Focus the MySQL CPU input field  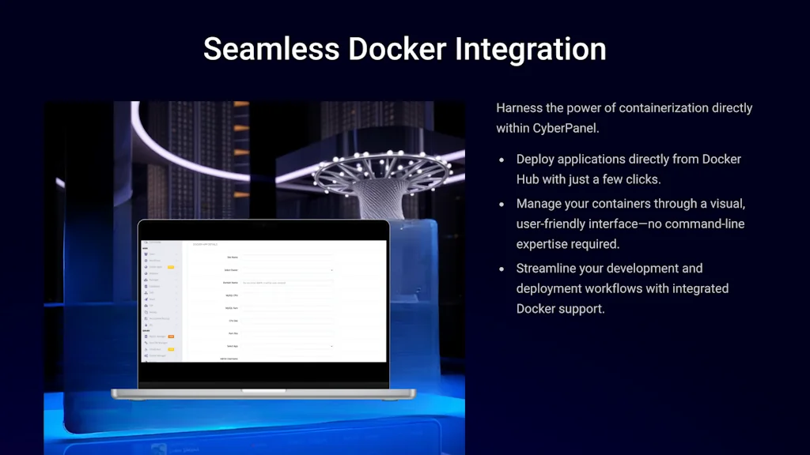pyautogui.click(x=287, y=295)
